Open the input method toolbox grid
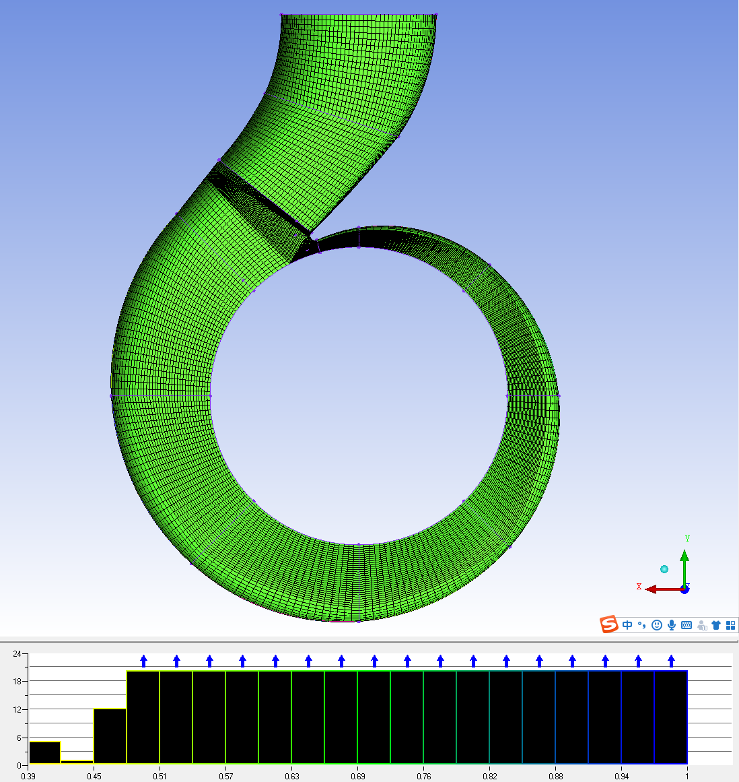The height and width of the screenshot is (782, 739). pyautogui.click(x=730, y=625)
